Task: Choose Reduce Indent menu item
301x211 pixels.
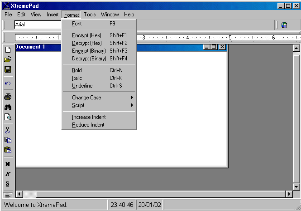Action: tap(99, 125)
